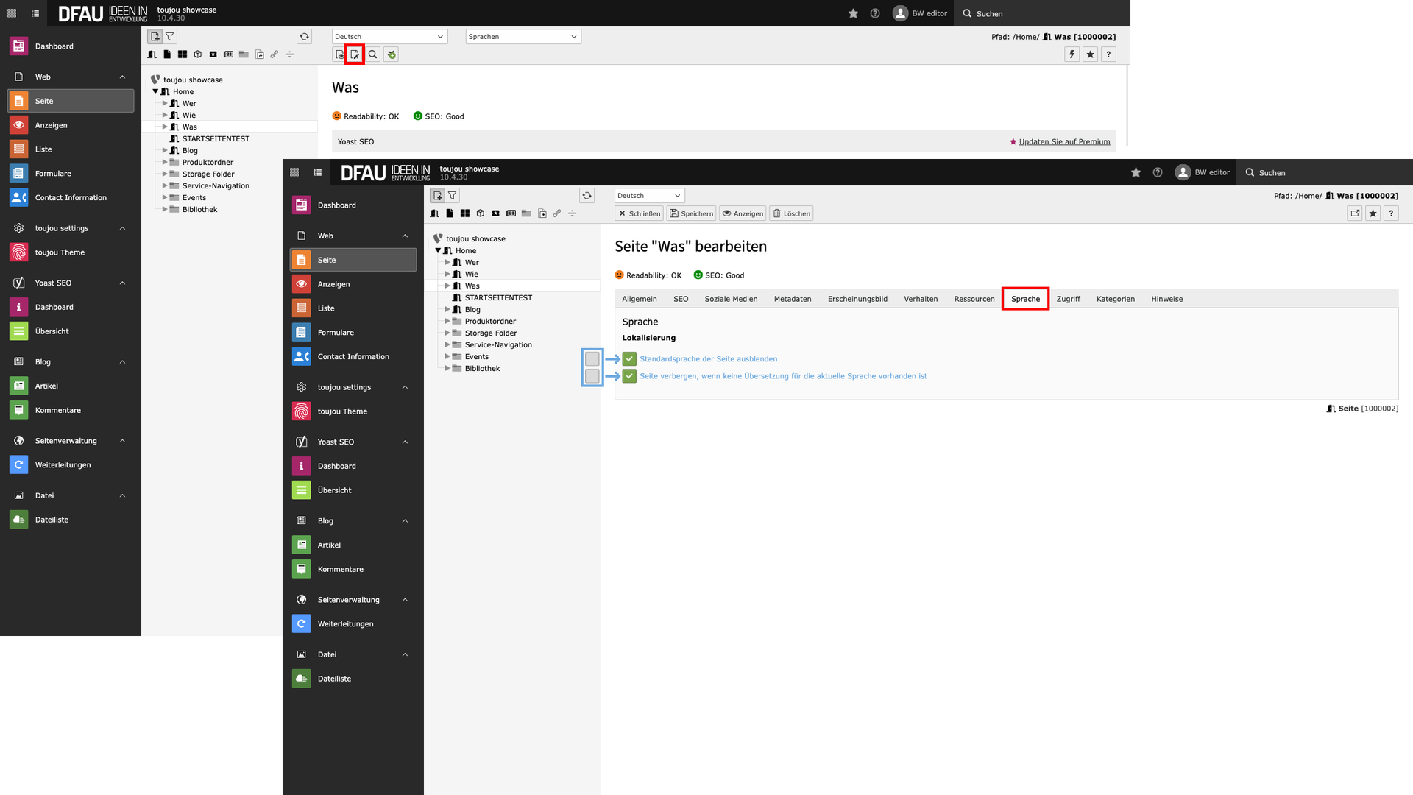Viewport: 1413px width, 795px height.
Task: Click Weiterleitungen redirect icon in lower sidebar
Action: [x=301, y=624]
